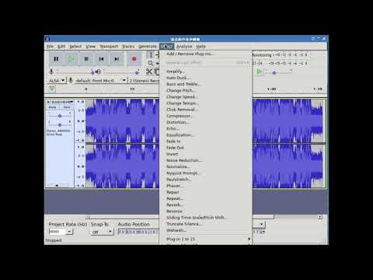Click the Skip to Start button
Image resolution: width=373 pixels, height=280 pixels.
tap(101, 59)
